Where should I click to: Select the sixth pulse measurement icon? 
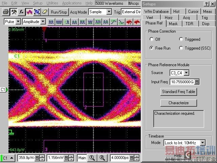(90, 22)
